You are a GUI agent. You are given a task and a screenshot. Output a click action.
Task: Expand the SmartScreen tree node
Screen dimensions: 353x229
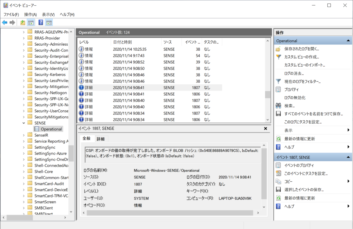coord(24,202)
